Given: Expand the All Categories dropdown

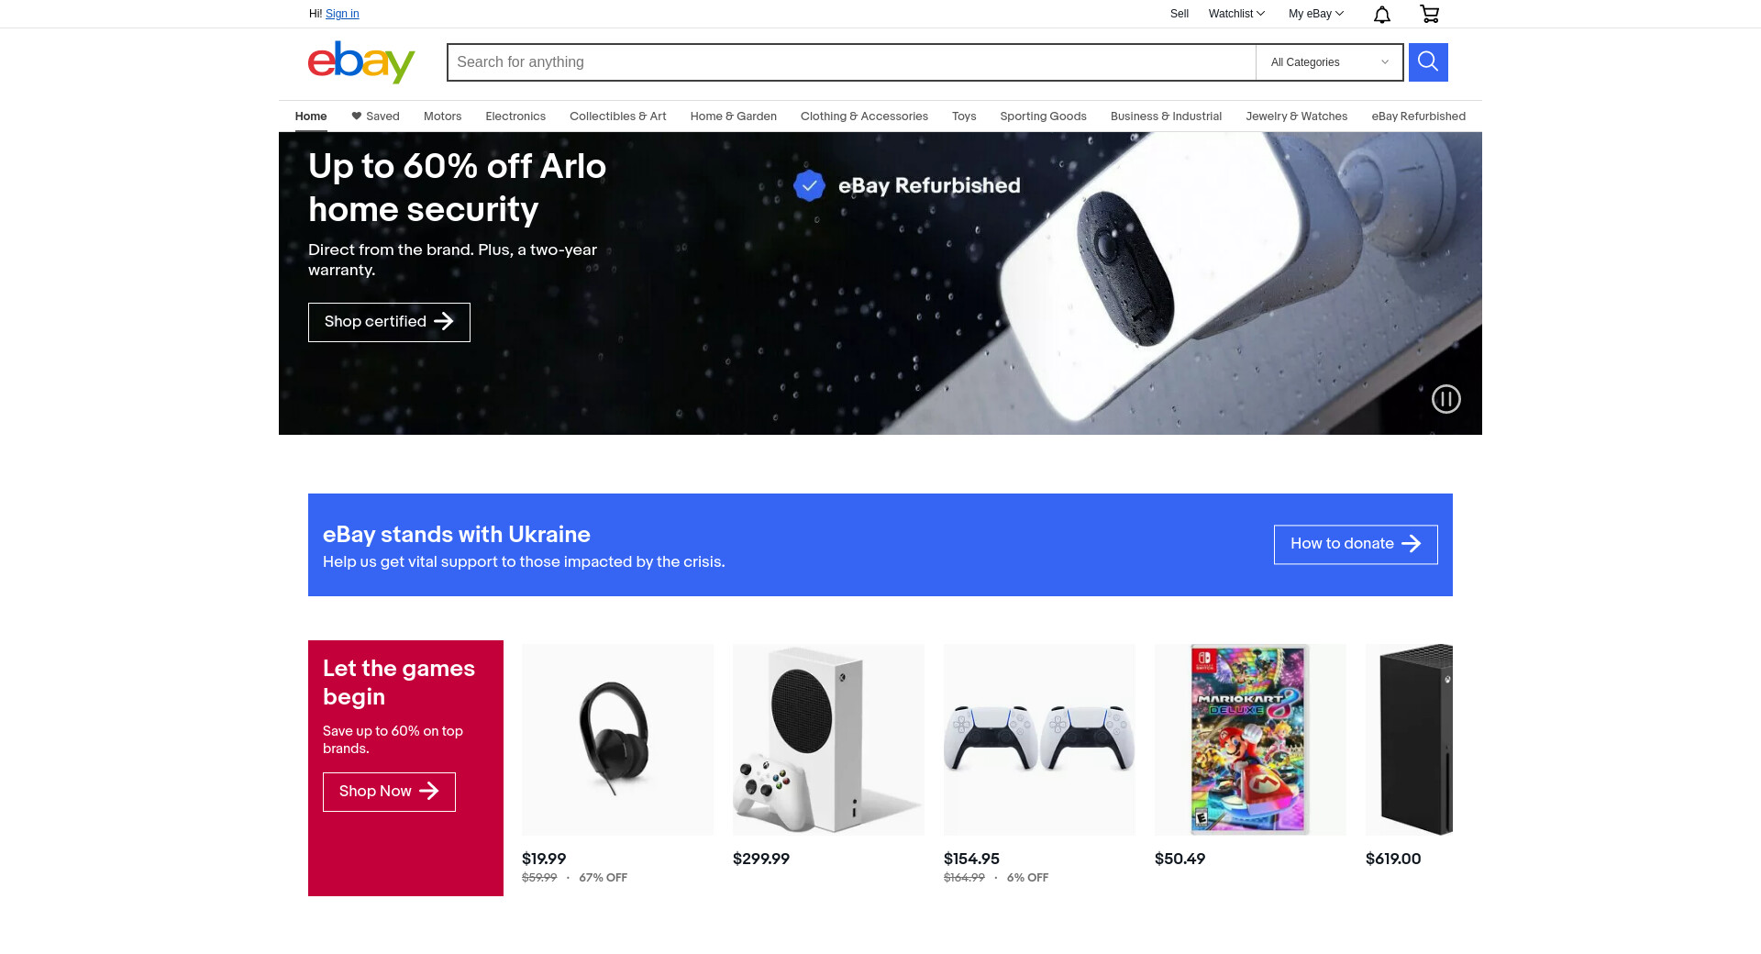Looking at the screenshot, I should pyautogui.click(x=1329, y=62).
